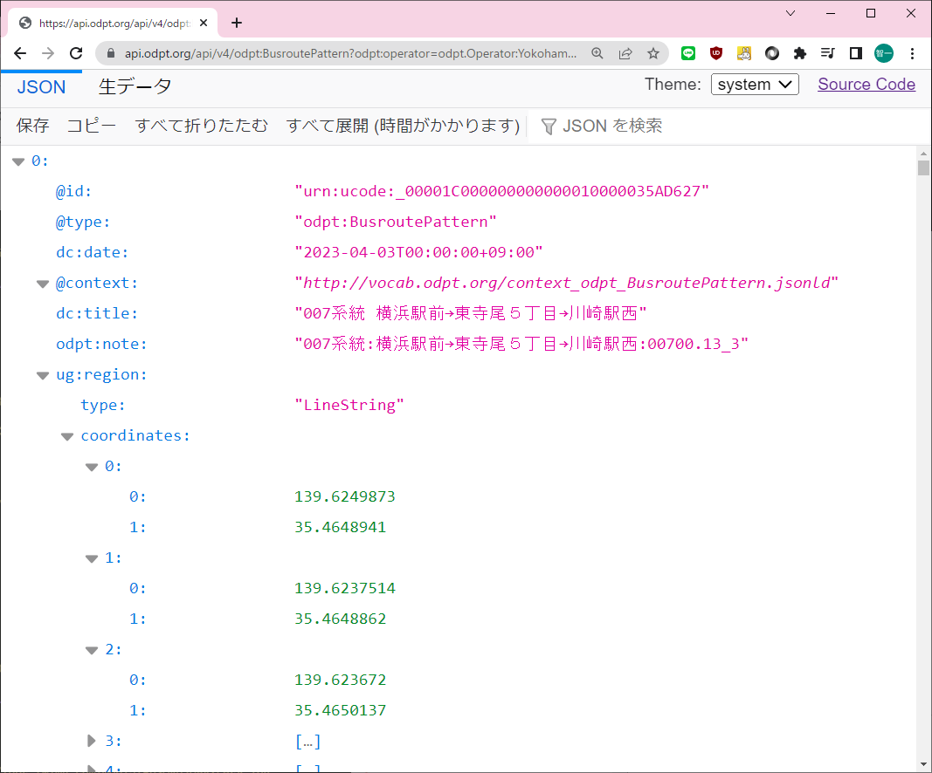Expand coordinates item 3
Screen dimensions: 932x773
[91, 741]
